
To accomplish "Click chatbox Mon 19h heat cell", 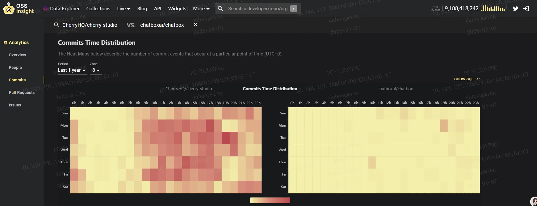I will pos(444,125).
